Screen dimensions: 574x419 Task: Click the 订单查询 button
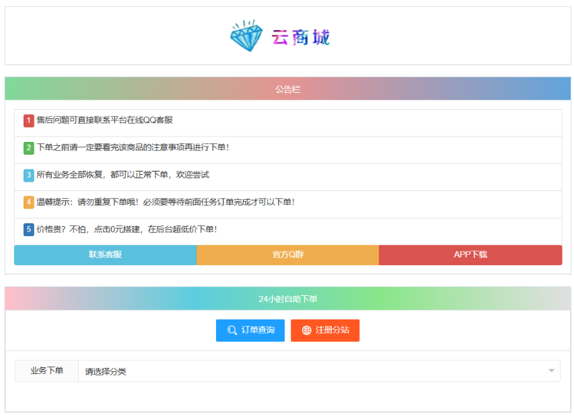coord(250,330)
